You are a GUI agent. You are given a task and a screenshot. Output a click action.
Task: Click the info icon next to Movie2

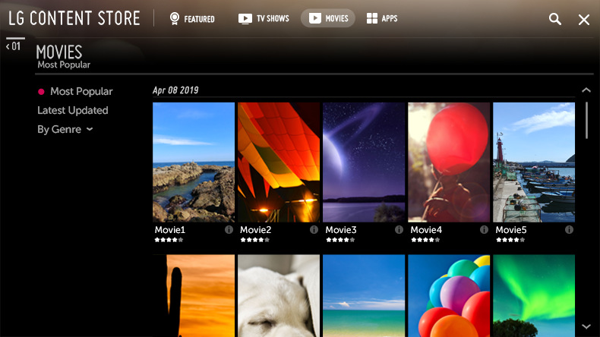[314, 229]
